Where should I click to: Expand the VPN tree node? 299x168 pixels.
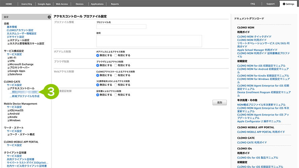pyautogui.click(x=8, y=61)
